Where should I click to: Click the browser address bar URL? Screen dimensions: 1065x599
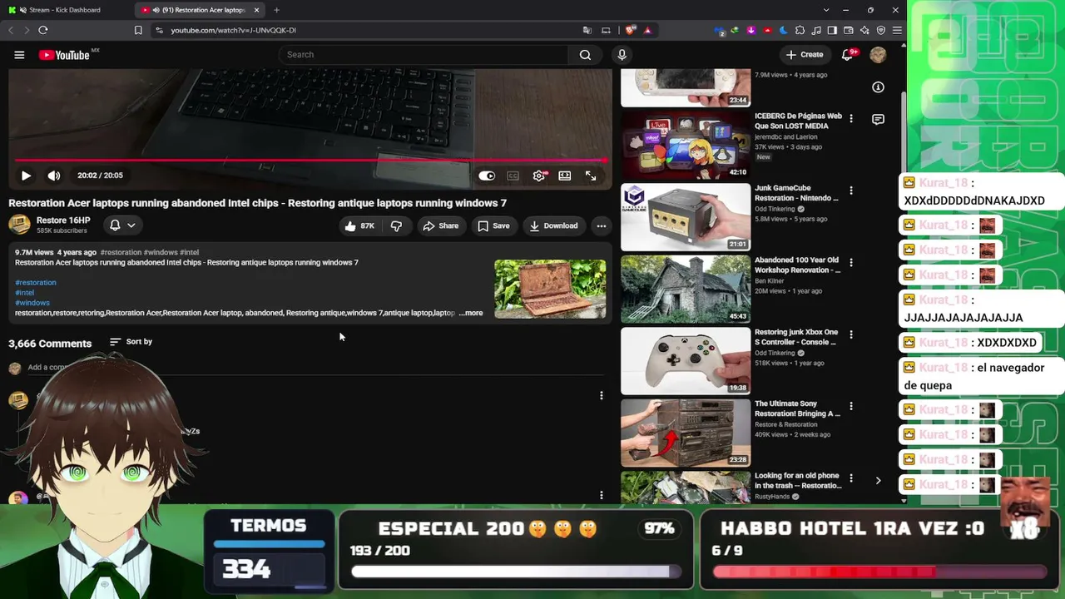coord(234,30)
